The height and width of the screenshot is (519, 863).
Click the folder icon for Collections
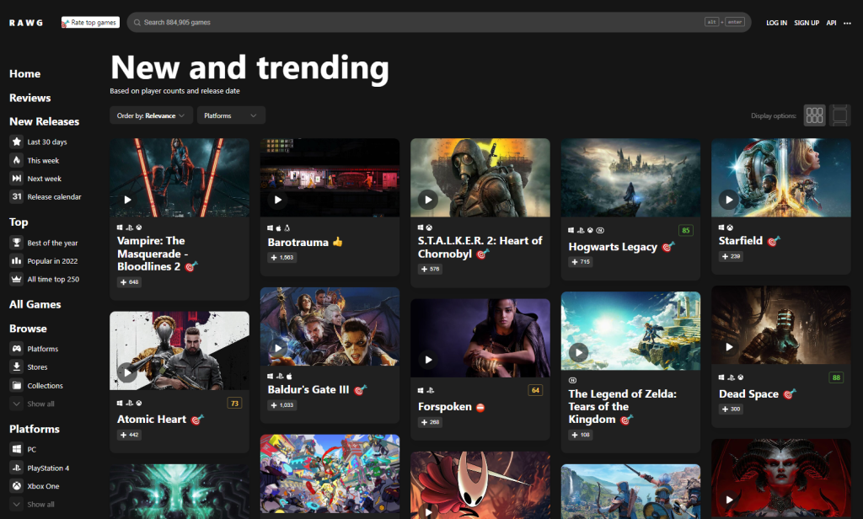17,385
